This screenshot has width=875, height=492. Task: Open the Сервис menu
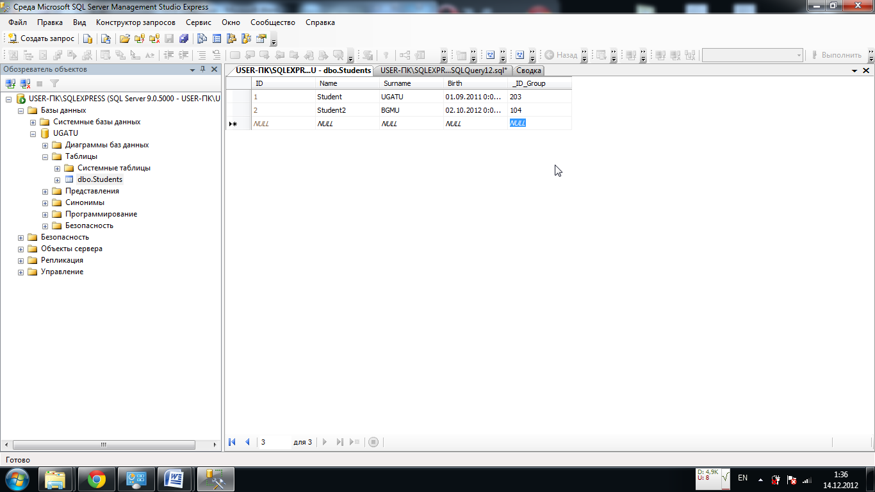(199, 22)
